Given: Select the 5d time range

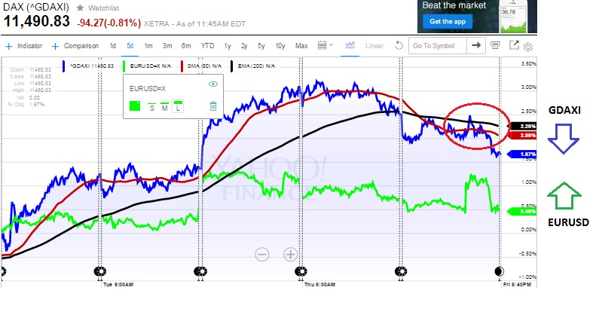Looking at the screenshot, I should tap(130, 46).
